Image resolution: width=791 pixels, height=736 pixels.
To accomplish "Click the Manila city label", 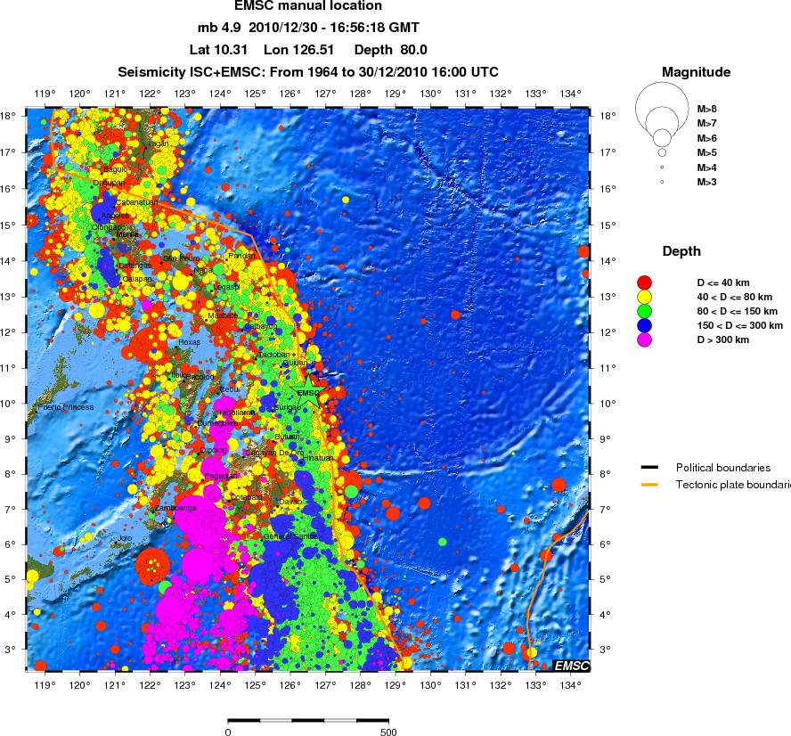I will click(127, 234).
